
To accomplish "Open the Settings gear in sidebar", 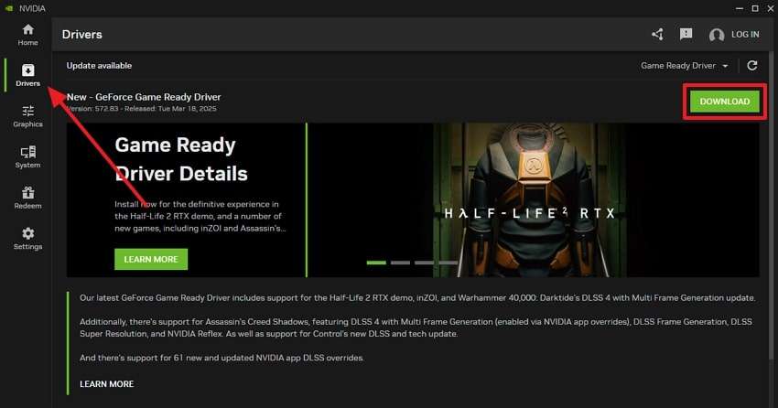I will point(27,239).
